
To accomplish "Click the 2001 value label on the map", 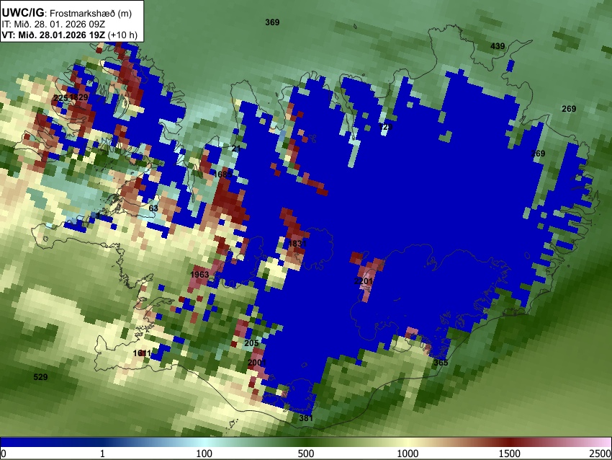I will [x=257, y=363].
